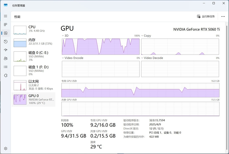The image size is (229, 154).
Task: Select the 内存 memory entry
Action: [34, 42]
